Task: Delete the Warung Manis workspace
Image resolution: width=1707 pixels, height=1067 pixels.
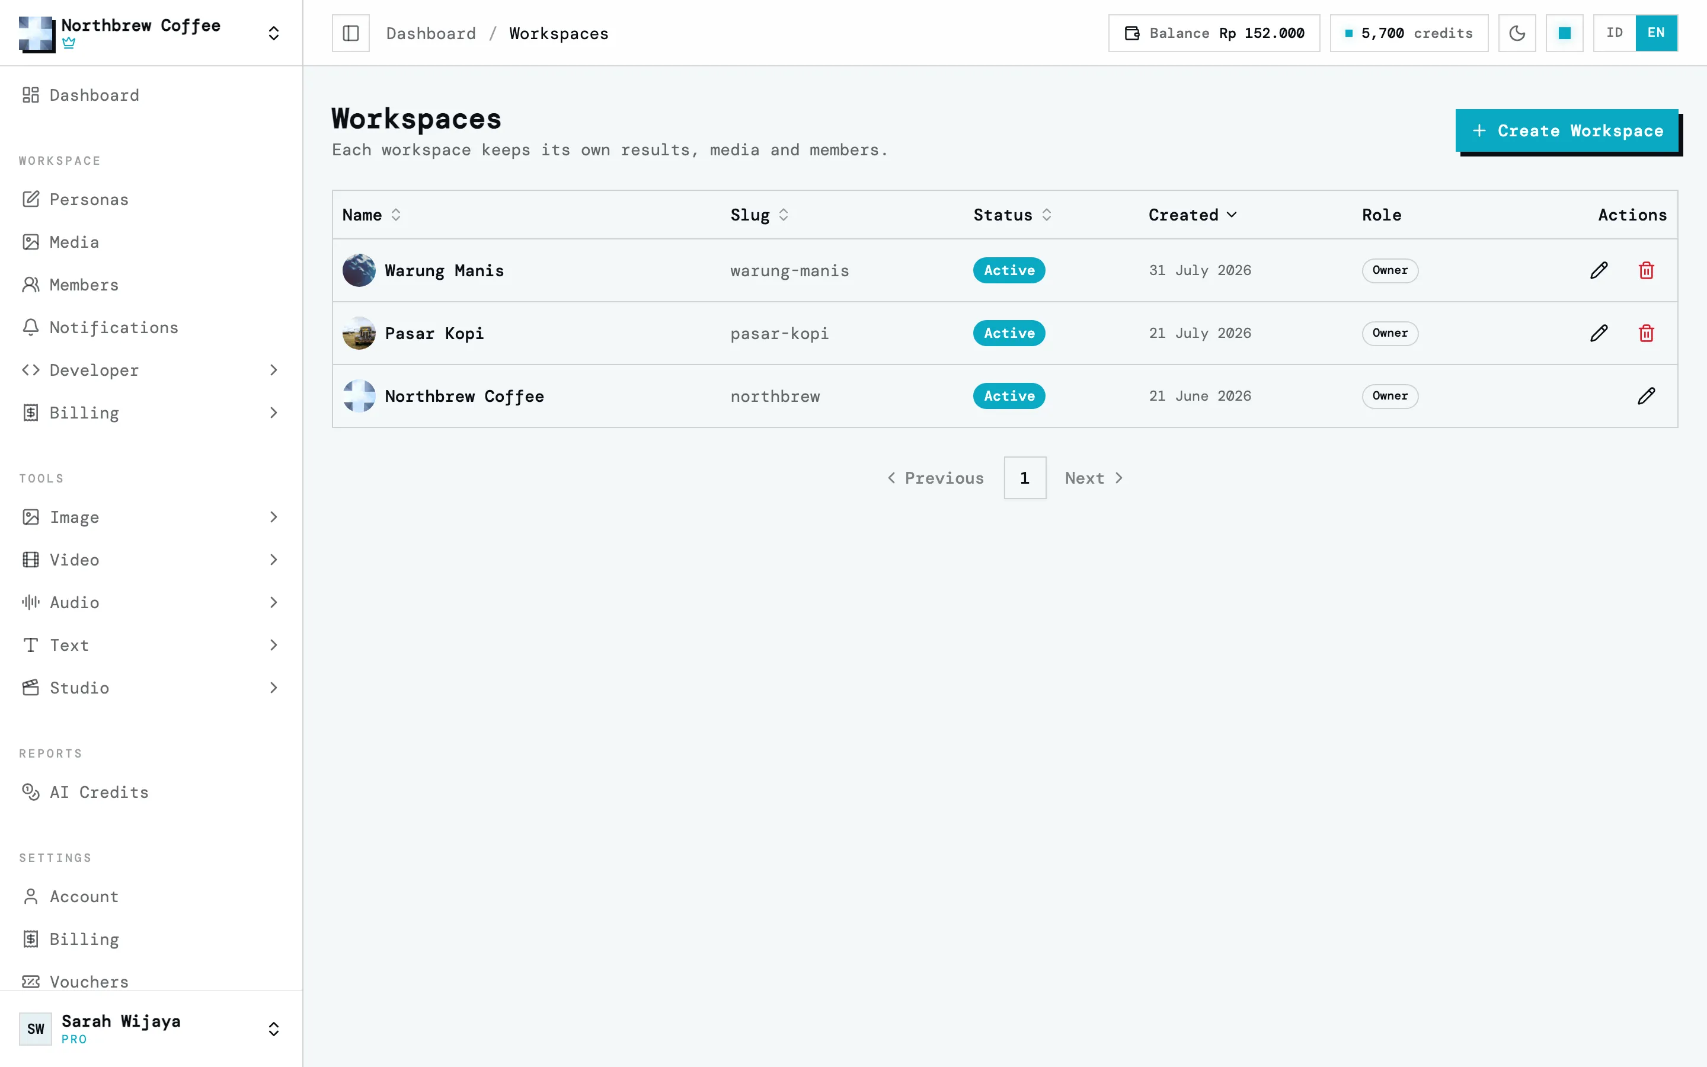Action: pos(1647,270)
